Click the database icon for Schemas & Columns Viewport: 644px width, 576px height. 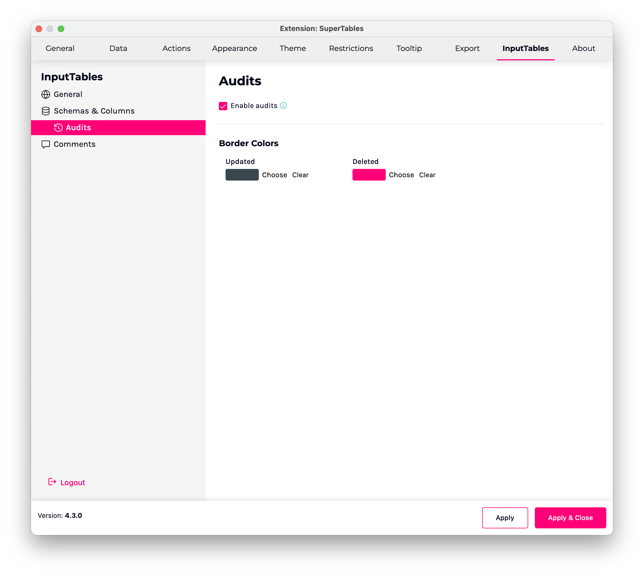coord(46,111)
